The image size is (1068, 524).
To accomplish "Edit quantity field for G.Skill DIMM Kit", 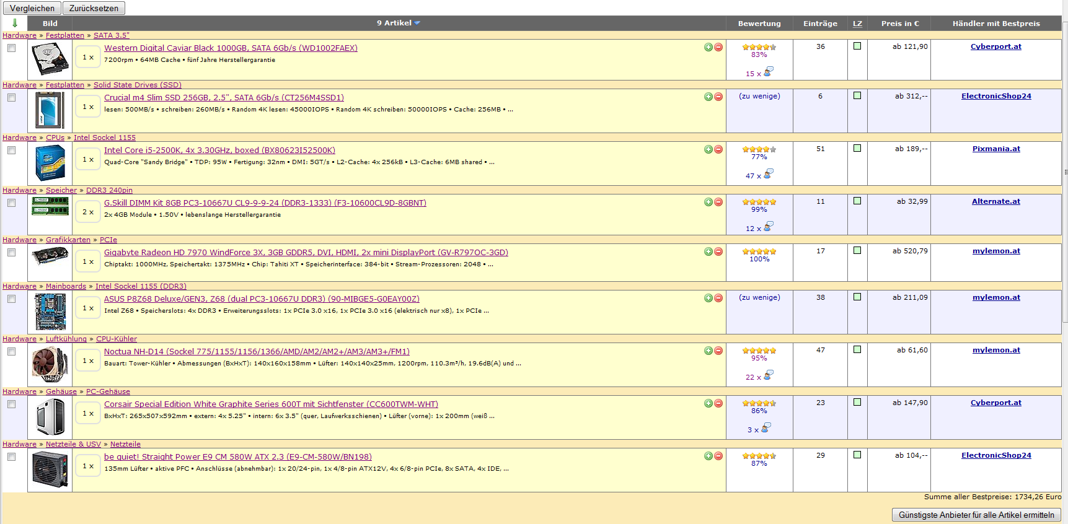I will click(88, 212).
